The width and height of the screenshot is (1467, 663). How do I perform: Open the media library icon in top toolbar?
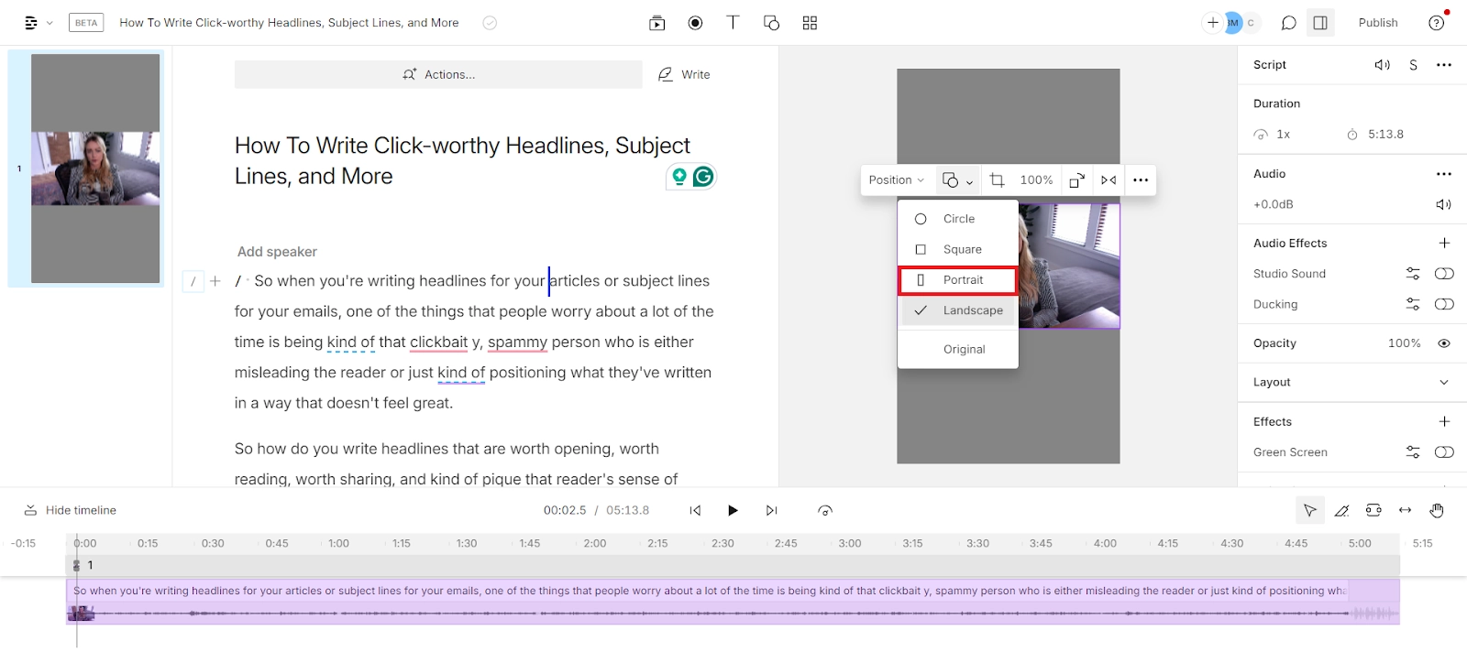(x=657, y=23)
